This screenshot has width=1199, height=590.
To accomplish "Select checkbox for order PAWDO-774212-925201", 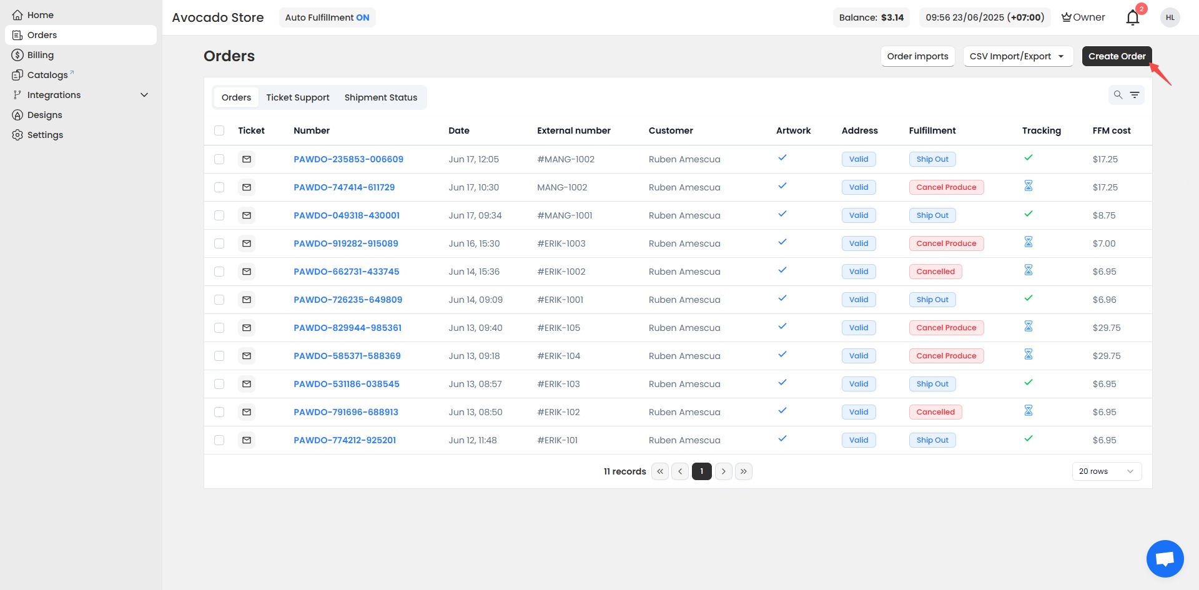I will (x=219, y=440).
